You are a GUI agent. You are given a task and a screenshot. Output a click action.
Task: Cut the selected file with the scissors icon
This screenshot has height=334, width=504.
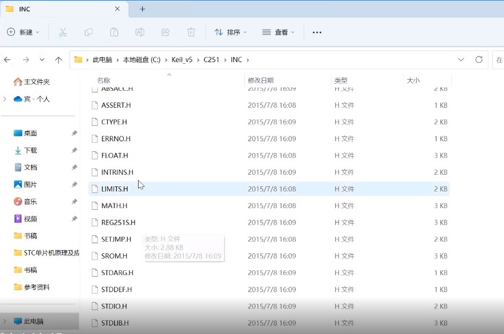(62, 32)
